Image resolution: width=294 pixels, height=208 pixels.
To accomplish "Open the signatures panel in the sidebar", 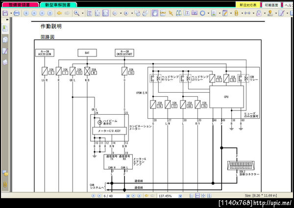I will 5,51.
